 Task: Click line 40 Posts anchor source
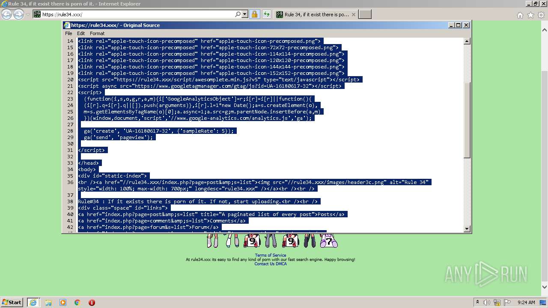click(x=211, y=214)
